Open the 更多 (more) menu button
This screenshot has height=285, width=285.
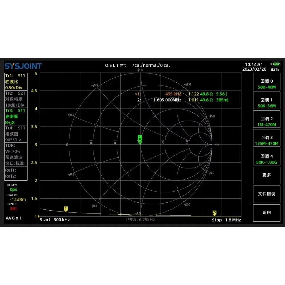(x=266, y=176)
